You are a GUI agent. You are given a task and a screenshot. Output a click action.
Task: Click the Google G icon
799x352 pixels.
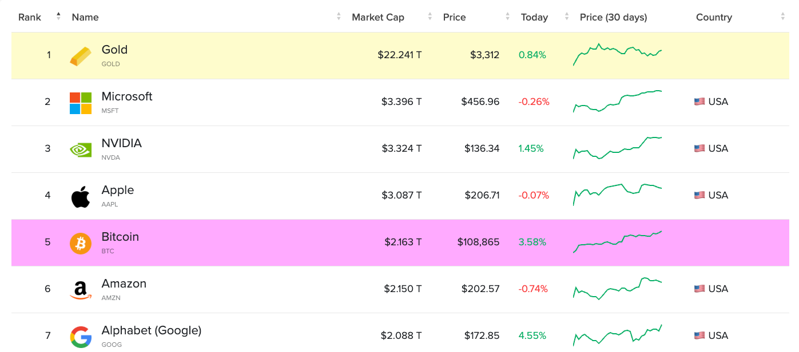(81, 336)
